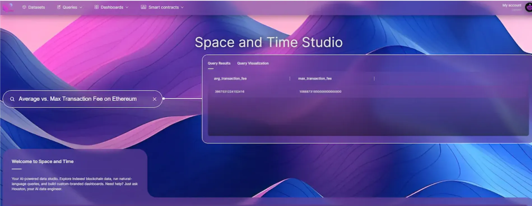Click the user avatar icon
Image resolution: width=532 pixels, height=206 pixels.
pos(528,8)
